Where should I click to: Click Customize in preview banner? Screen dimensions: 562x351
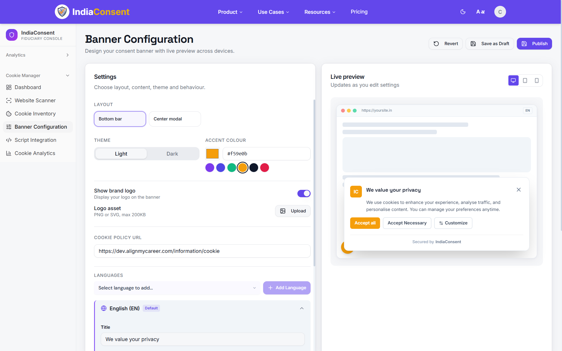pos(453,223)
